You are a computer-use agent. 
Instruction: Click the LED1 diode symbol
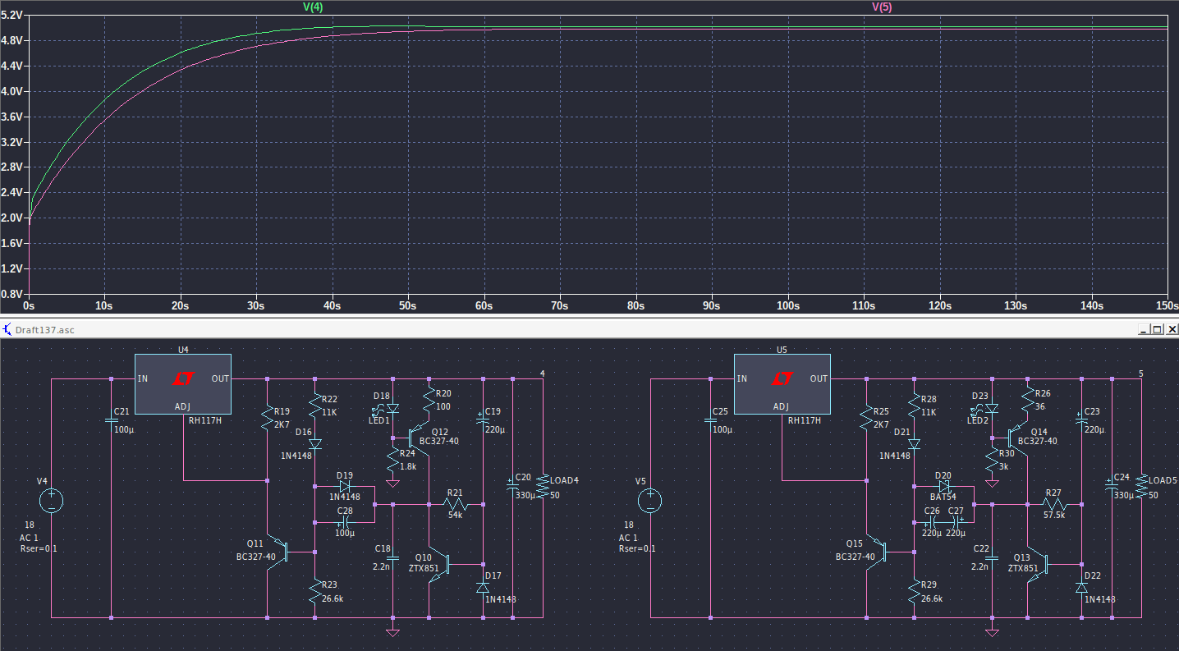(x=392, y=408)
